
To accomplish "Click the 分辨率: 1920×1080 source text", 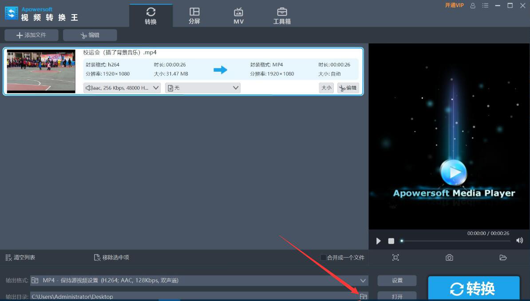I will (x=107, y=74).
